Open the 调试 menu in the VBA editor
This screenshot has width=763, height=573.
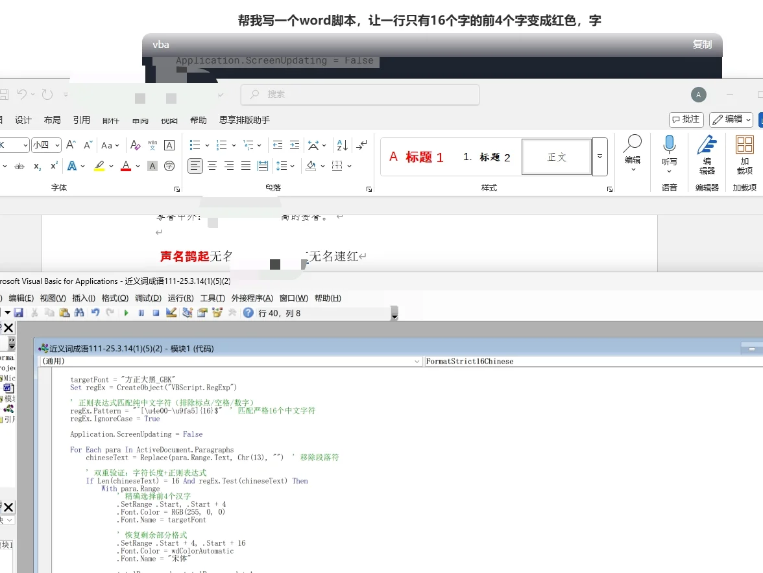pyautogui.click(x=148, y=298)
